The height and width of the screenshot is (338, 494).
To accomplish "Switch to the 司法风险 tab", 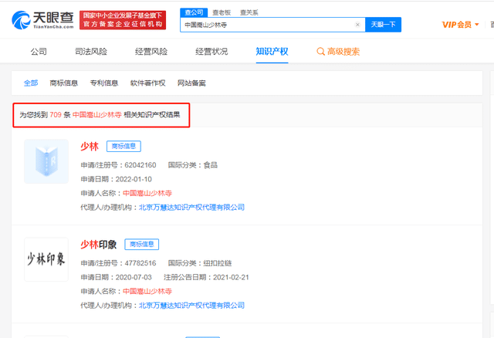I will coord(91,52).
